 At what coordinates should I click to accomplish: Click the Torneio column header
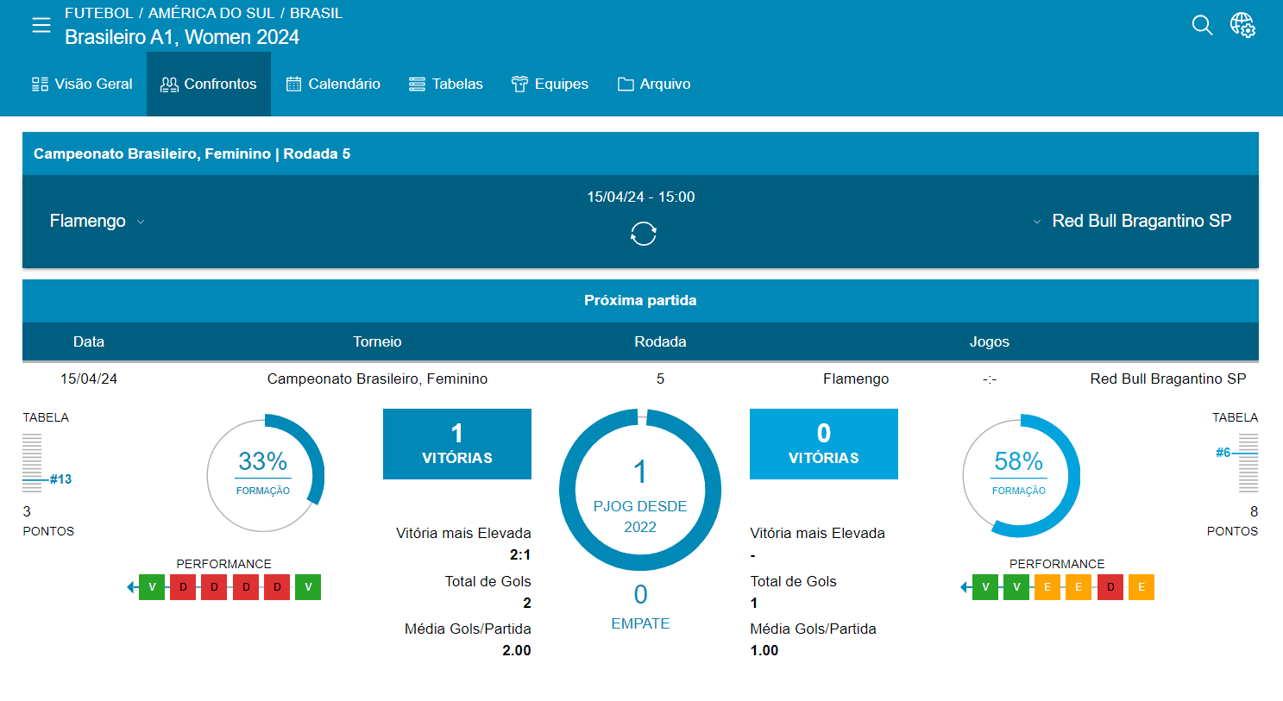coord(377,341)
